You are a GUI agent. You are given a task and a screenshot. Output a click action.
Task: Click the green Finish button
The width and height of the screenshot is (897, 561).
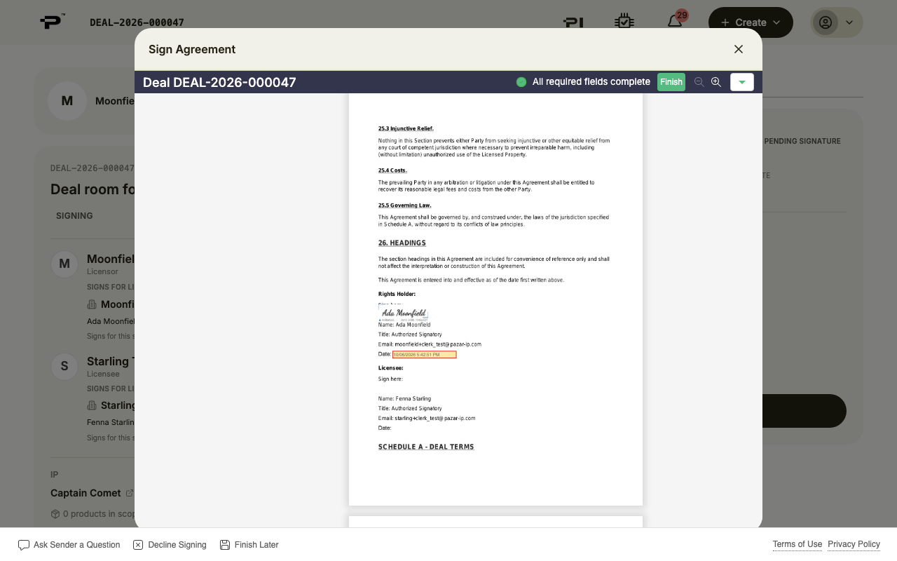click(671, 82)
